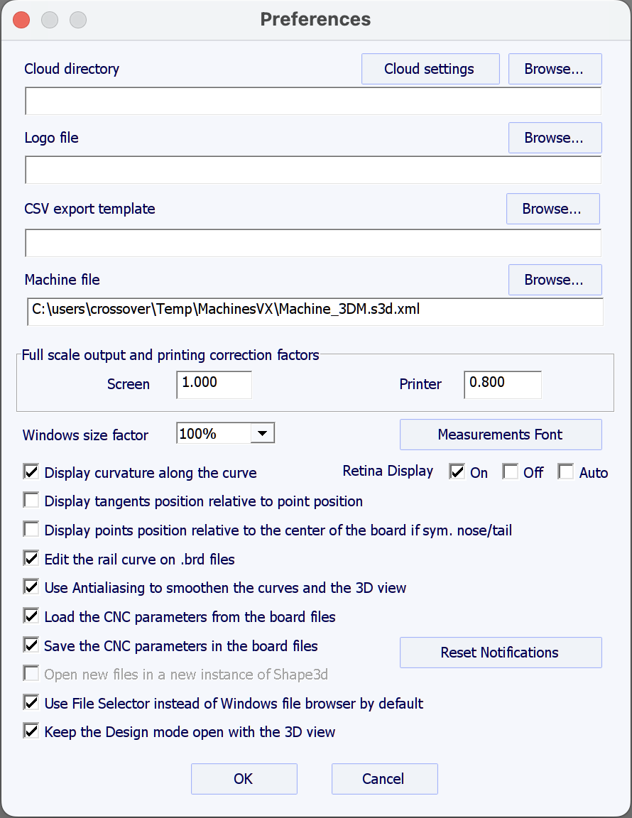Screen dimensions: 632x818
Task: Browse for the Machine file
Action: 555,280
